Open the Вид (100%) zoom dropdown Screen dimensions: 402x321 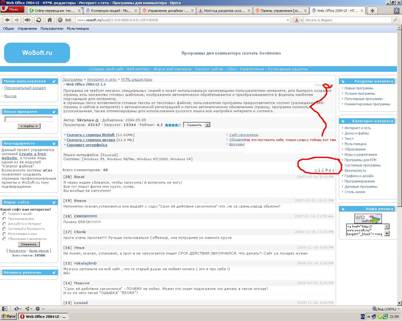[385, 309]
